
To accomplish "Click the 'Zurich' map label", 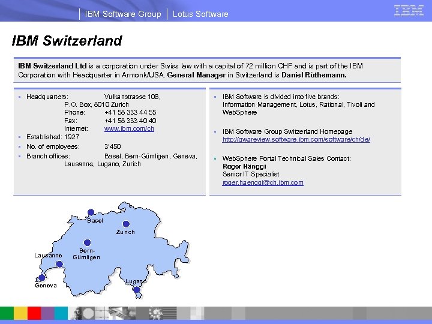I will (125, 232).
